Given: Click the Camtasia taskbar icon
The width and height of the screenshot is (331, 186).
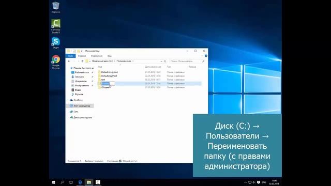Looking at the screenshot, I should 98,182.
